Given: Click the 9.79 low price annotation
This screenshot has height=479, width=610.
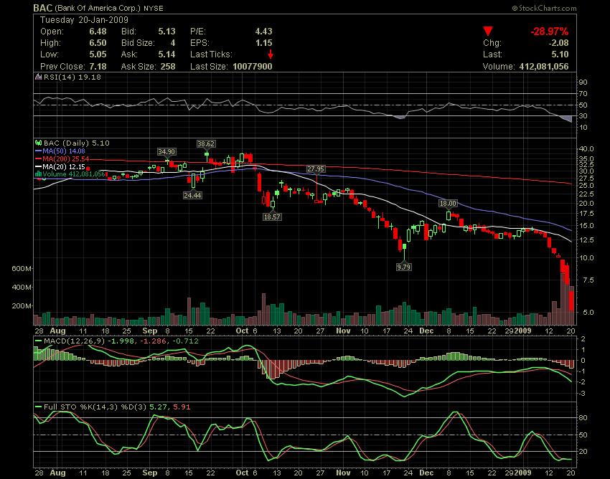Looking at the screenshot, I should pyautogui.click(x=404, y=267).
